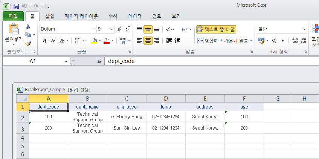Open 글꼴 group dialog launcher

pos(130,52)
